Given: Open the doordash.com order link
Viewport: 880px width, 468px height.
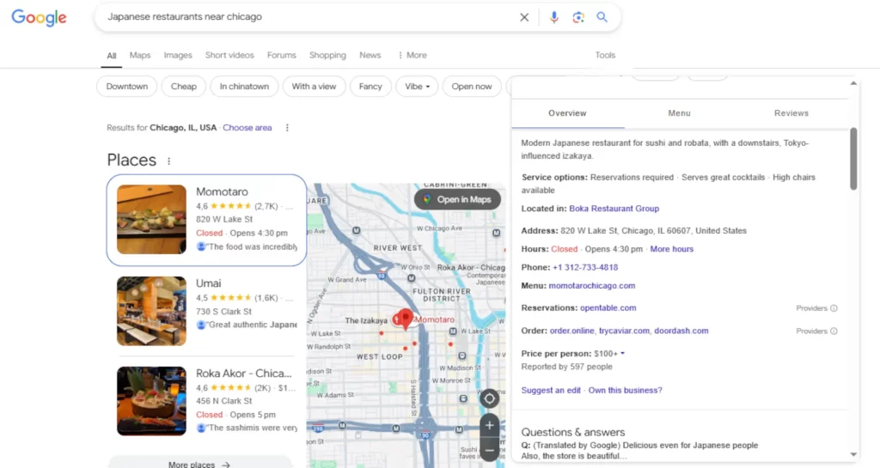Looking at the screenshot, I should pos(681,331).
